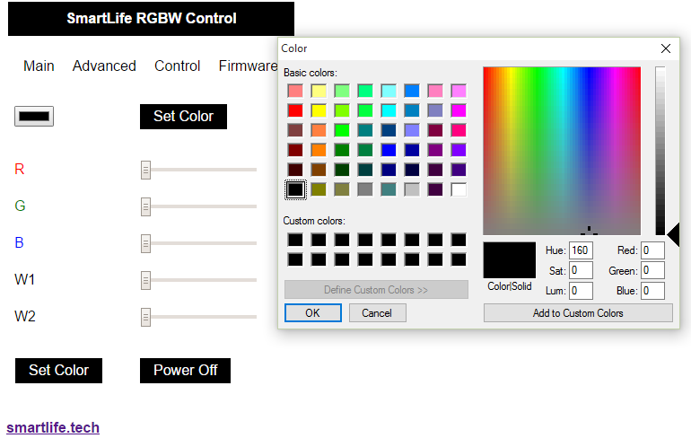
Task: Click the Set Color button above smartlife.tech link
Action: [x=58, y=371]
